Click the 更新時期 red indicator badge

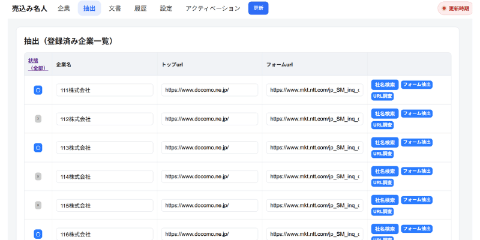455,8
